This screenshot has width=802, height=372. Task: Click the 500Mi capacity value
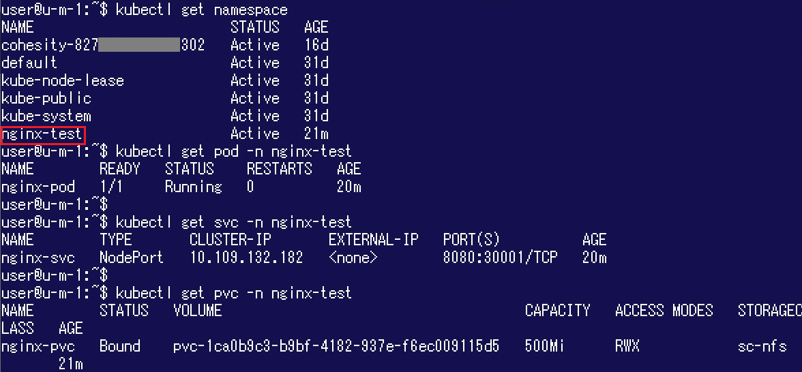(544, 346)
